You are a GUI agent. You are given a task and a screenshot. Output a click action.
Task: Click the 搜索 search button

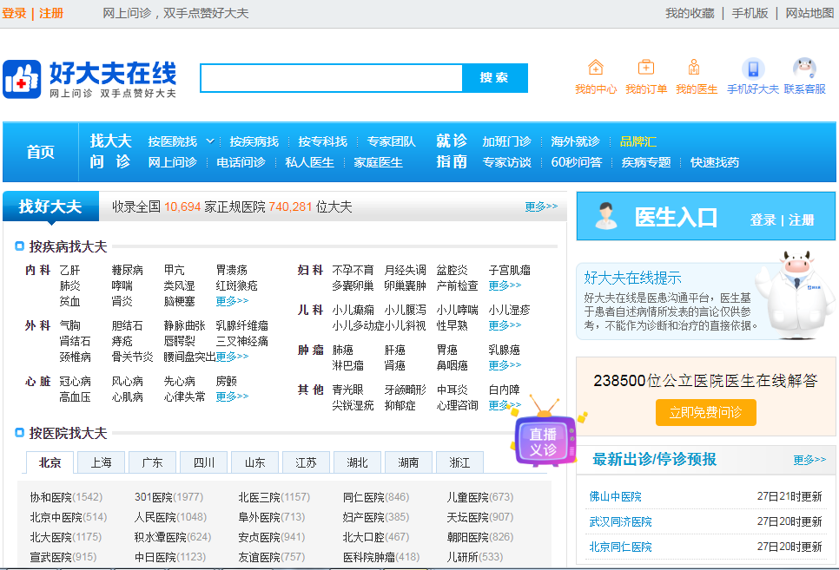tap(495, 78)
